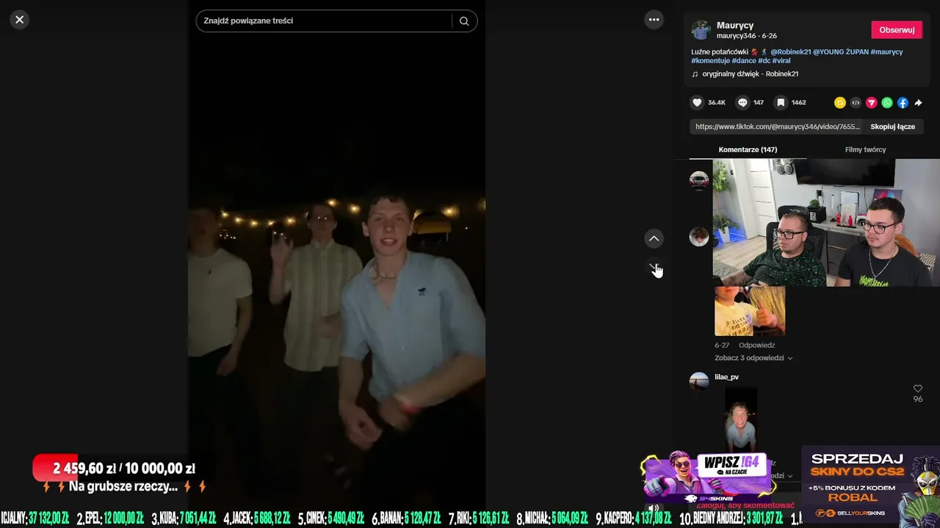Toggle the video sound speaker icon
This screenshot has width=940, height=528.
click(x=654, y=507)
